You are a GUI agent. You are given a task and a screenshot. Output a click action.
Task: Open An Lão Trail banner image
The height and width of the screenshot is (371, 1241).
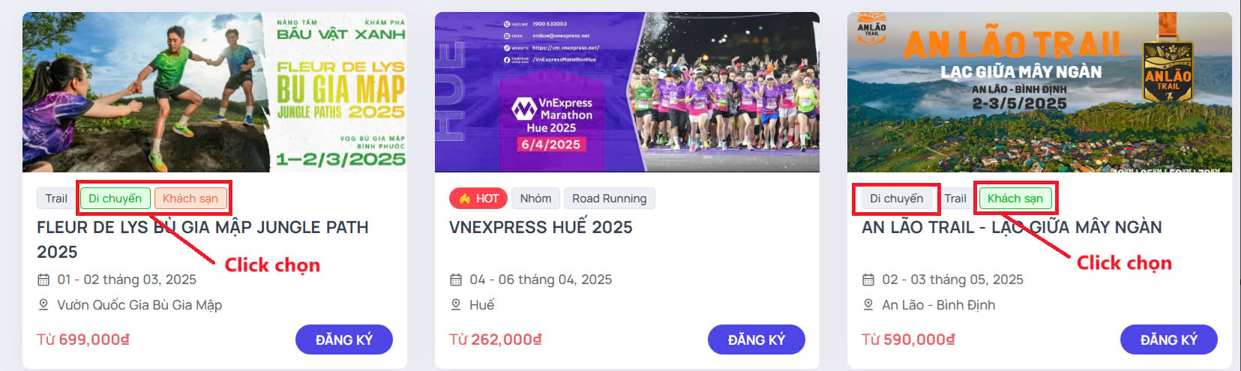(x=1039, y=92)
